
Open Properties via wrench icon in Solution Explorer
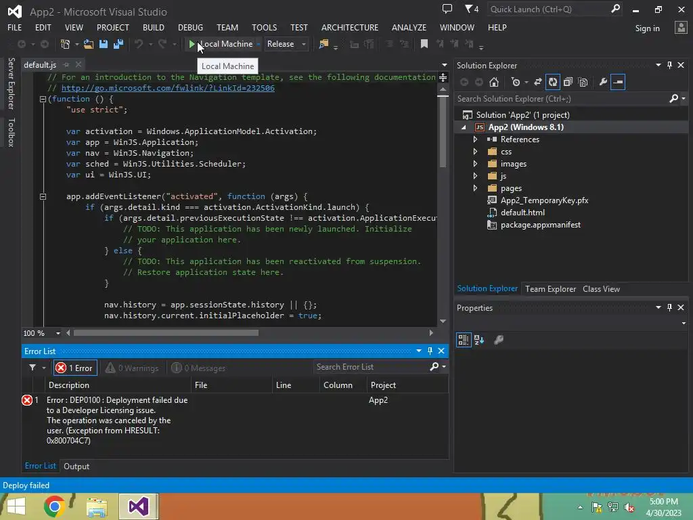click(x=603, y=82)
